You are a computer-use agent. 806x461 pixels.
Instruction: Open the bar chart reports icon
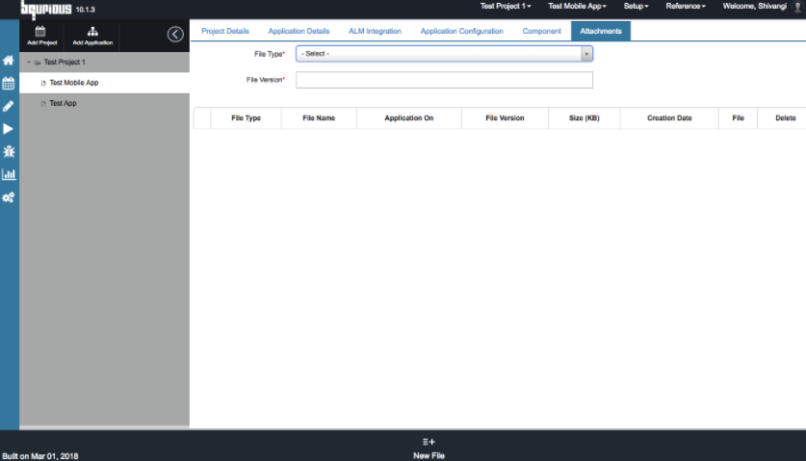(x=9, y=174)
